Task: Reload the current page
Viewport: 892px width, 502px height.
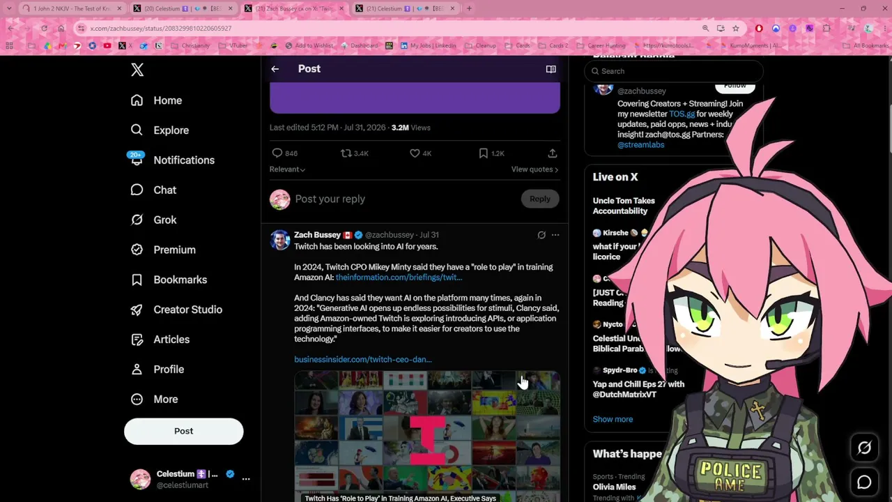Action: (44, 29)
